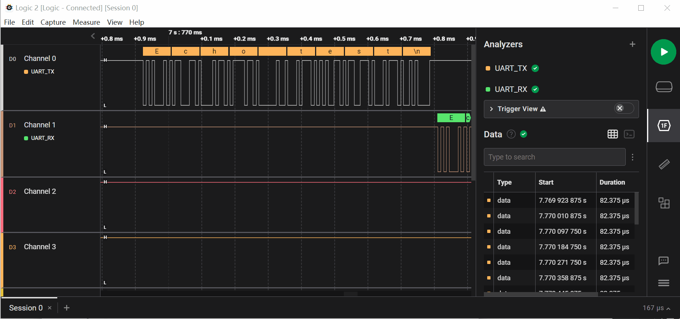Screen dimensions: 680x319
Task: Open Data help question mark icon
Action: click(511, 134)
